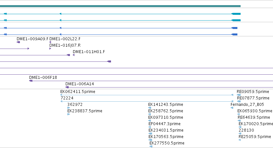Click the Fernando_27_B05 label
Viewport: 273px width, 148px height.
[x=247, y=104]
